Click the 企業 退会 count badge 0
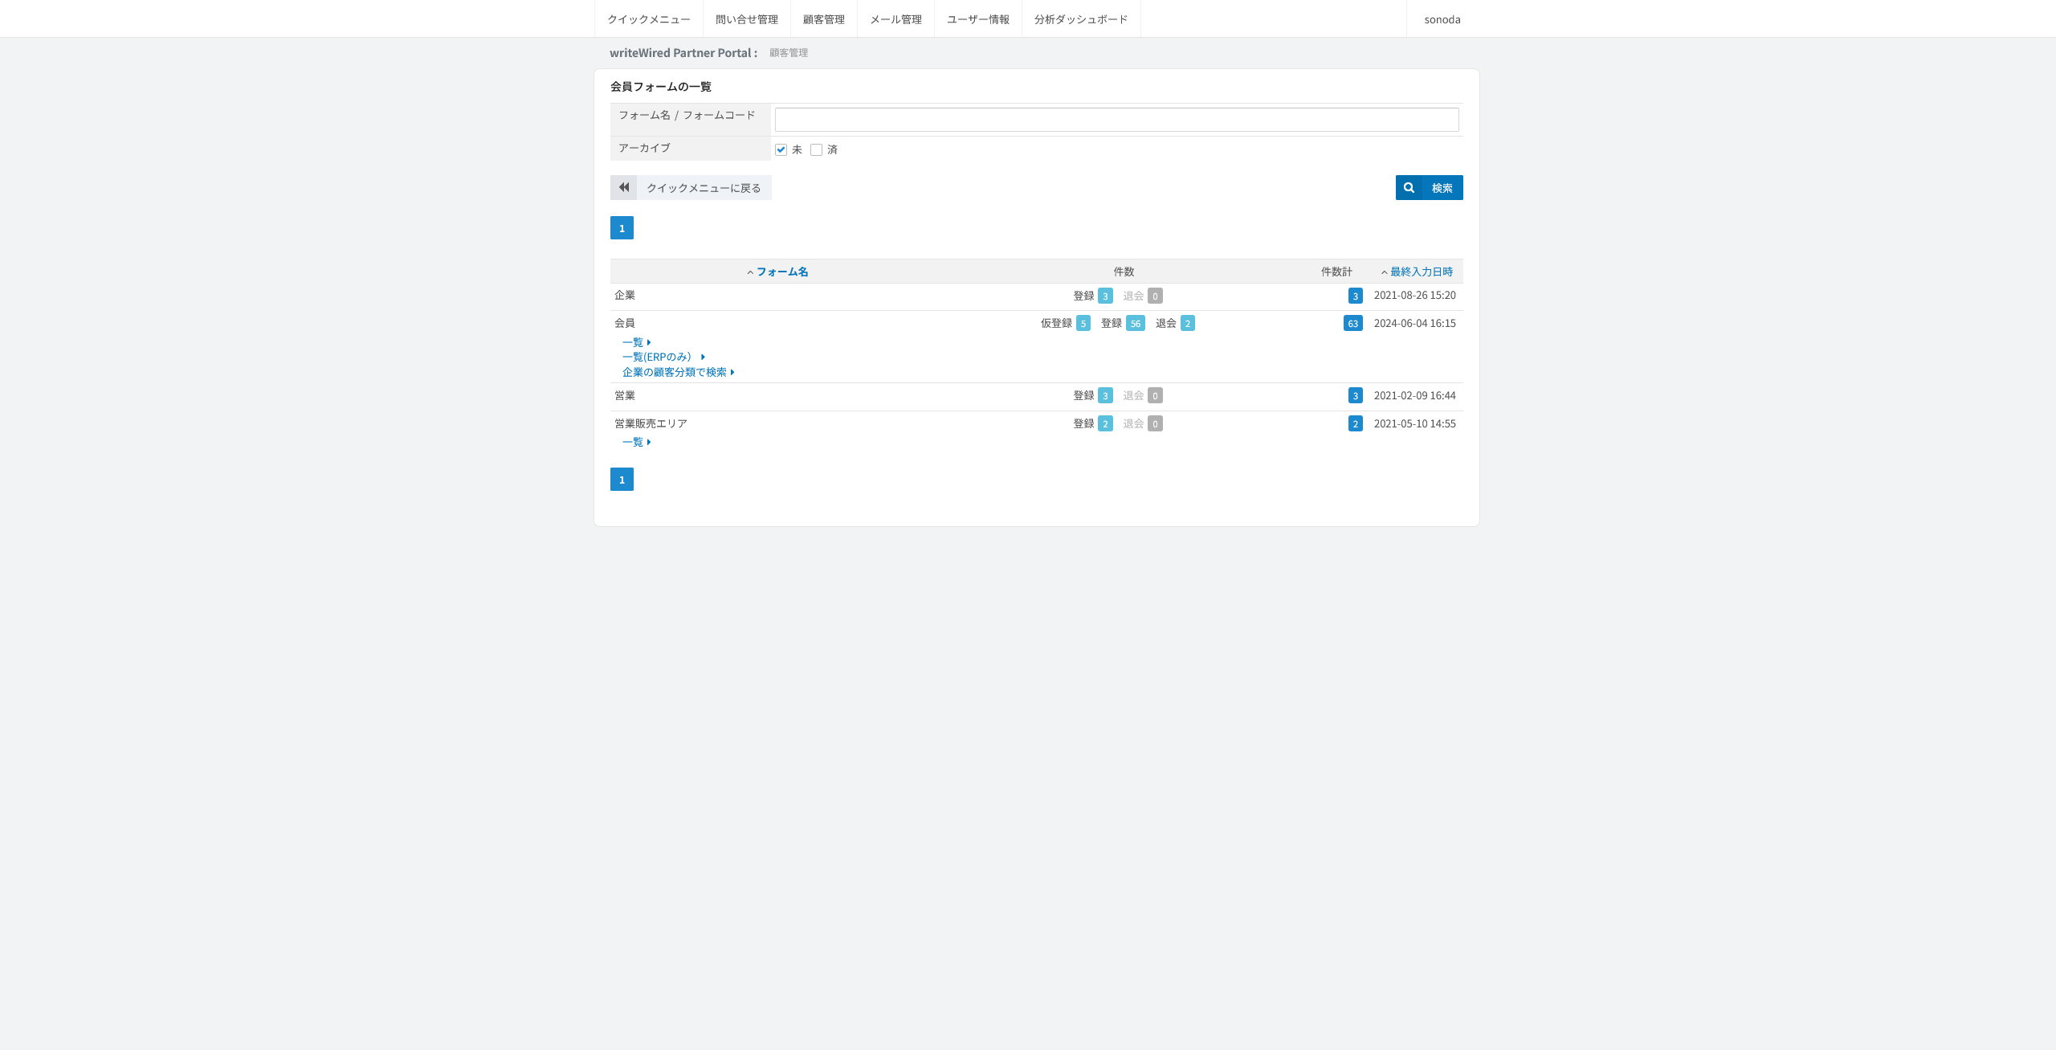2056x1050 pixels. 1155,296
